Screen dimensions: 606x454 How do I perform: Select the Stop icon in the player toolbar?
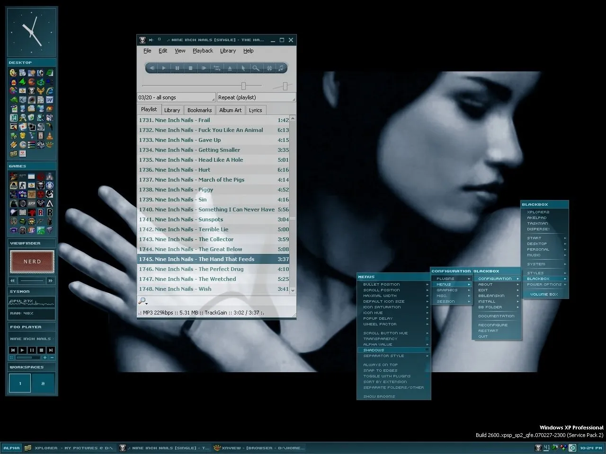tap(190, 68)
